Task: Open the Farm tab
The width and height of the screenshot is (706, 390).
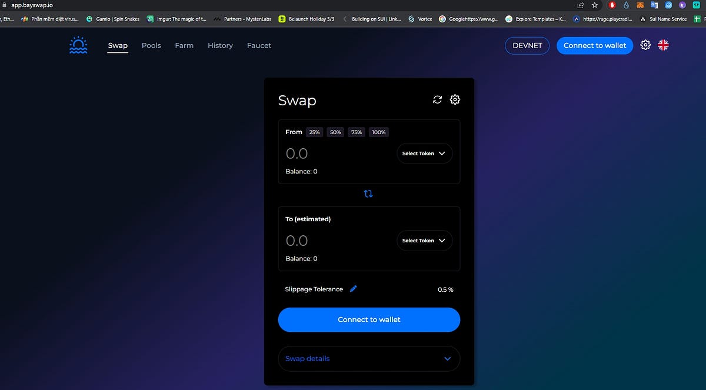Action: (x=184, y=45)
